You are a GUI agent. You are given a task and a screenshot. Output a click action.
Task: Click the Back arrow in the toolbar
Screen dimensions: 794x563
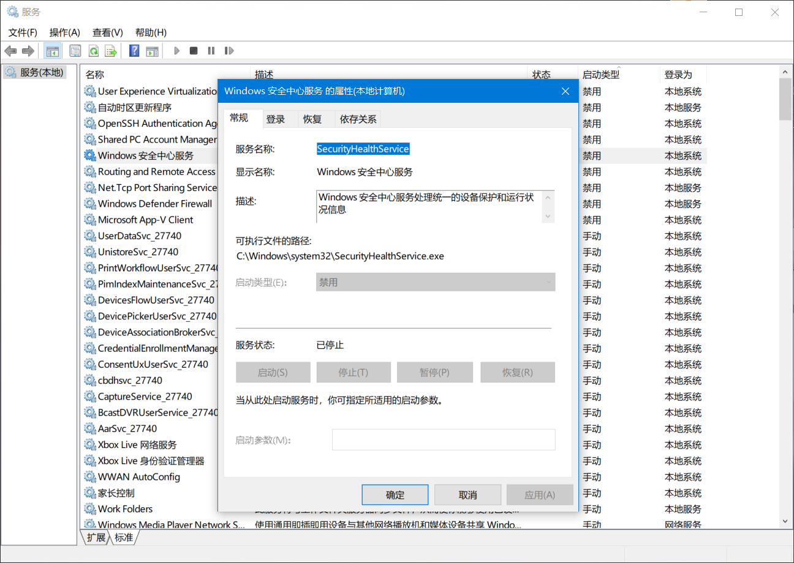10,51
